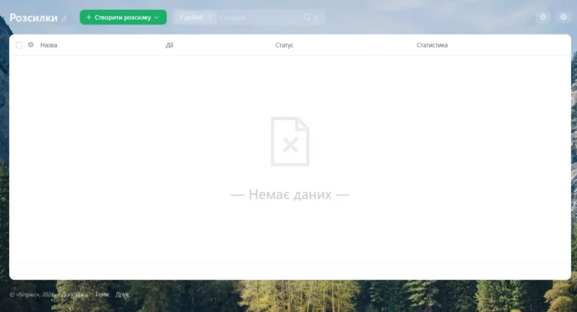The height and width of the screenshot is (312, 577).
Task: Open the Допомога footer link
Action: pyautogui.click(x=74, y=295)
